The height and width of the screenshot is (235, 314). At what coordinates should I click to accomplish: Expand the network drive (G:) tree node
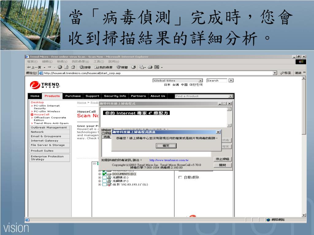click(x=100, y=185)
